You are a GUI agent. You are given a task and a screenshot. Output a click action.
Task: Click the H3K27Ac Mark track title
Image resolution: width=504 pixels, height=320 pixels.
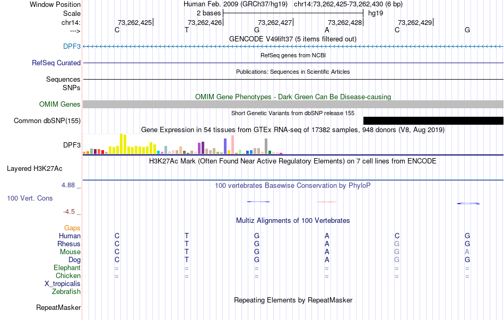pyautogui.click(x=293, y=161)
